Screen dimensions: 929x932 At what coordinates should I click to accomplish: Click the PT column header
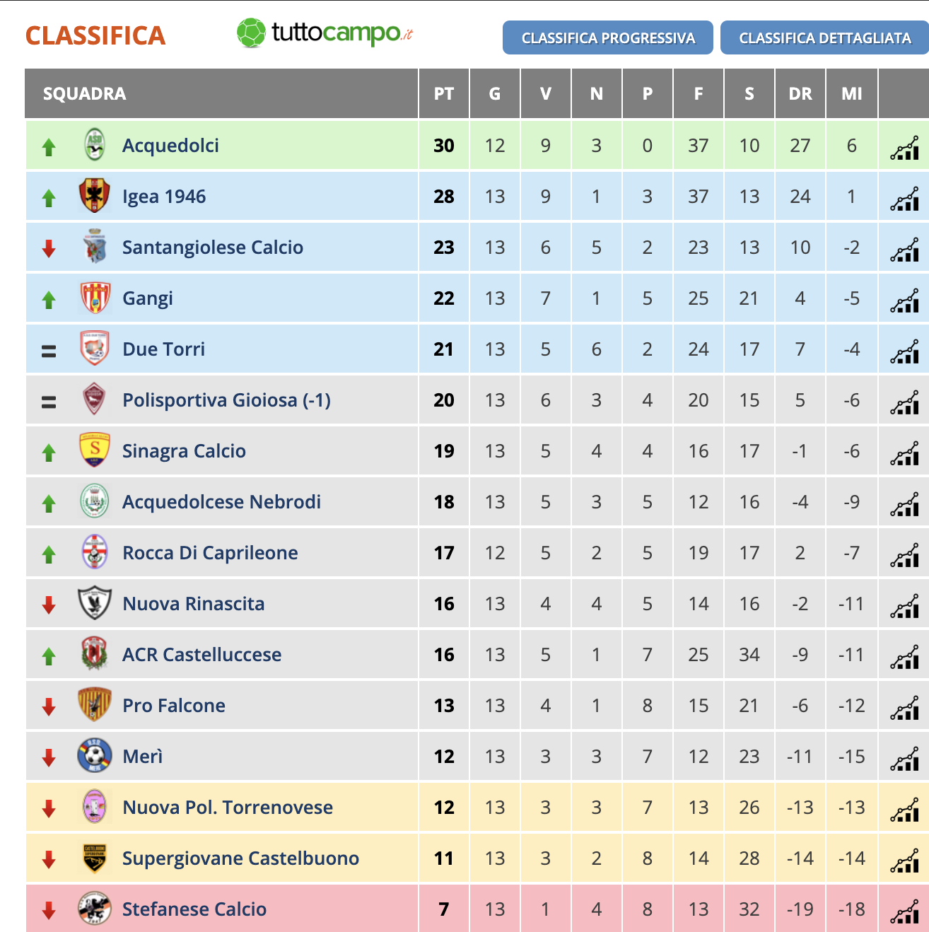pyautogui.click(x=444, y=93)
